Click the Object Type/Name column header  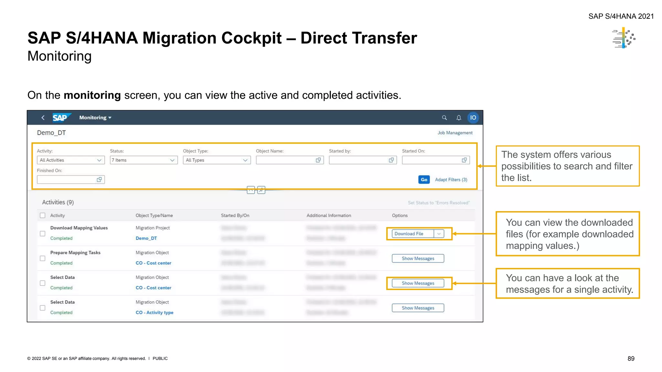pos(154,215)
